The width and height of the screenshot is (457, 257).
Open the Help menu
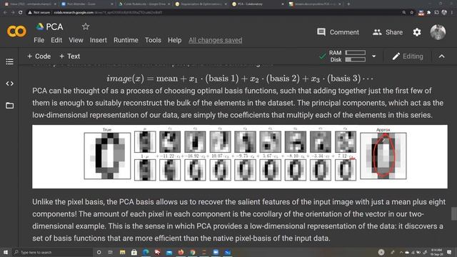tap(174, 40)
